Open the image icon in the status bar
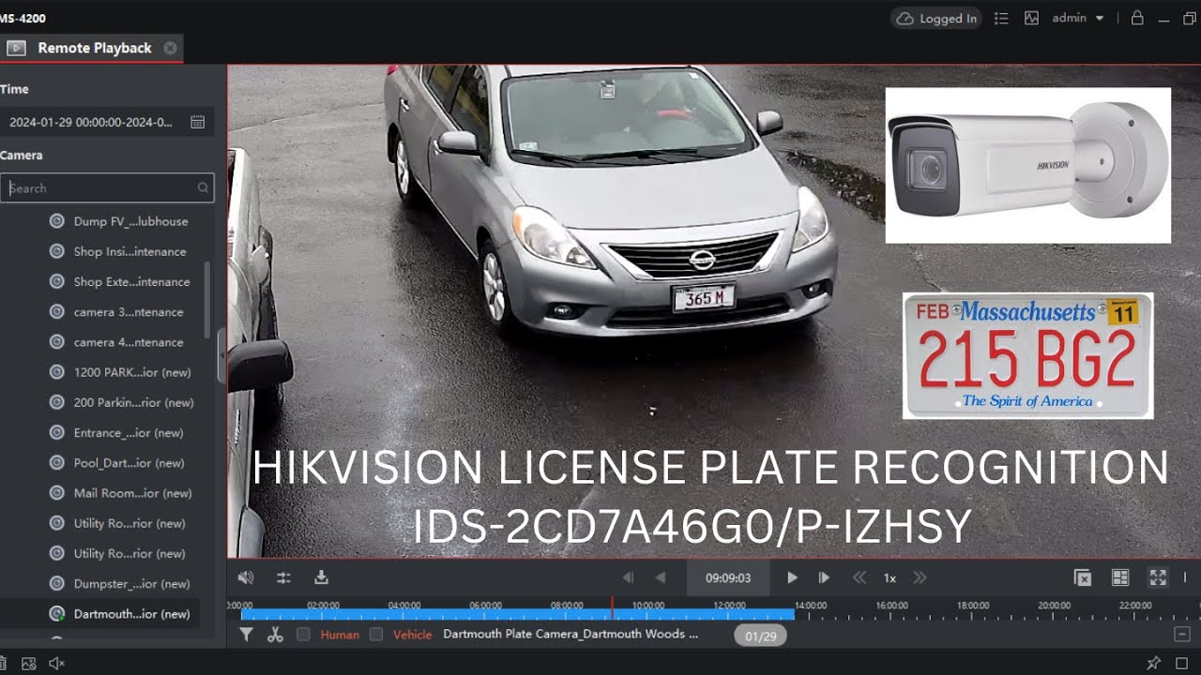Image resolution: width=1201 pixels, height=675 pixels. click(x=29, y=663)
